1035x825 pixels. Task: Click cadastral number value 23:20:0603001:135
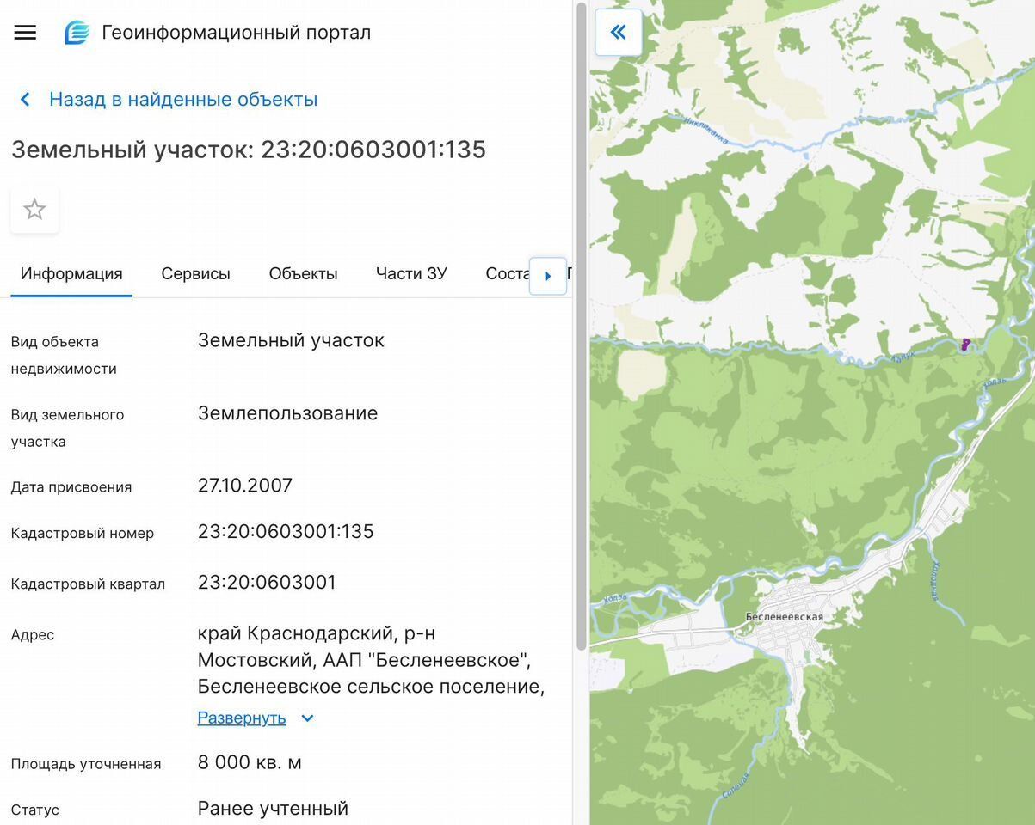286,531
